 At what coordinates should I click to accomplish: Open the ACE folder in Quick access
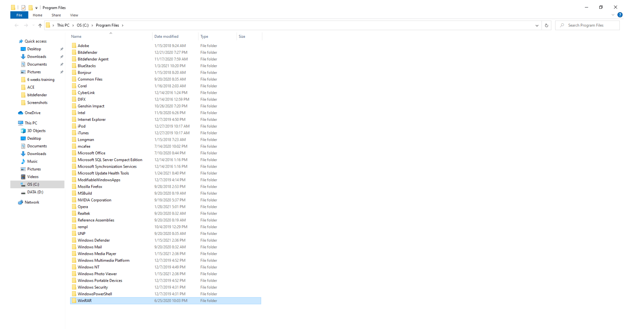[31, 87]
